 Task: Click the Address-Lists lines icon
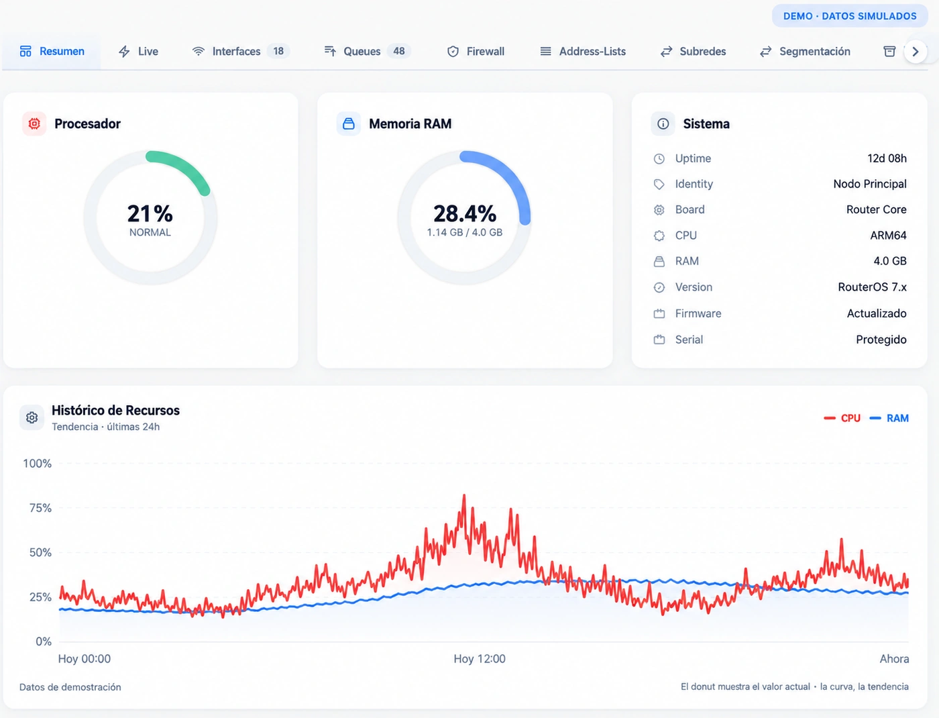point(546,52)
